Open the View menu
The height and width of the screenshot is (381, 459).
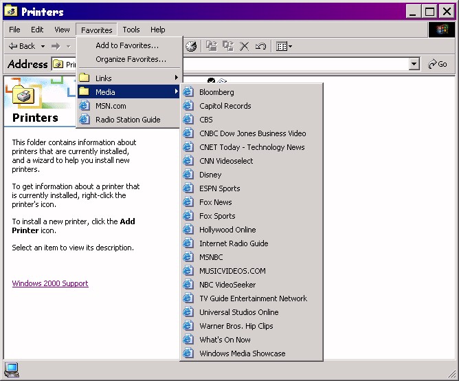[x=62, y=30]
